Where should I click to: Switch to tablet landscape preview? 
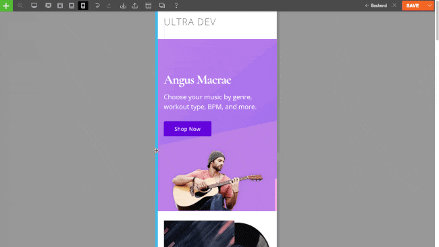click(x=60, y=5)
